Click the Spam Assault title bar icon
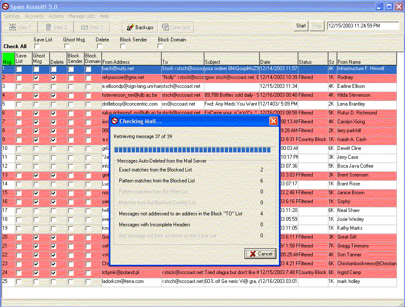The image size is (405, 307). coord(6,7)
